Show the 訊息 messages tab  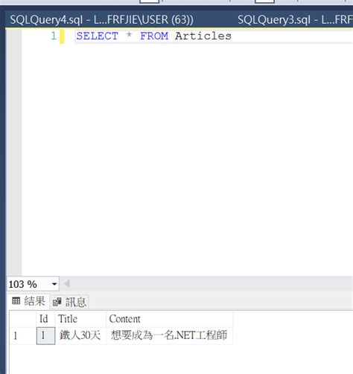pos(69,302)
